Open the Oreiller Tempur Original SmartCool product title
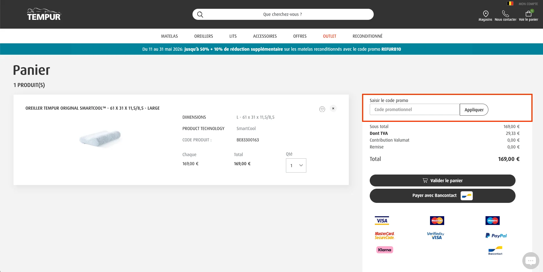The width and height of the screenshot is (543, 272). tap(93, 108)
